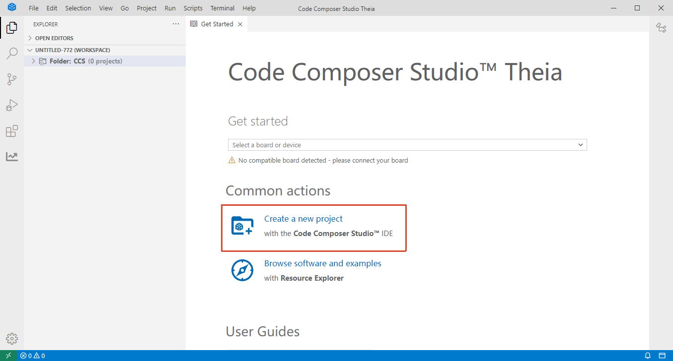This screenshot has width=673, height=361.
Task: Collapse the UNTITLED-772 workspace section
Action: [105, 50]
